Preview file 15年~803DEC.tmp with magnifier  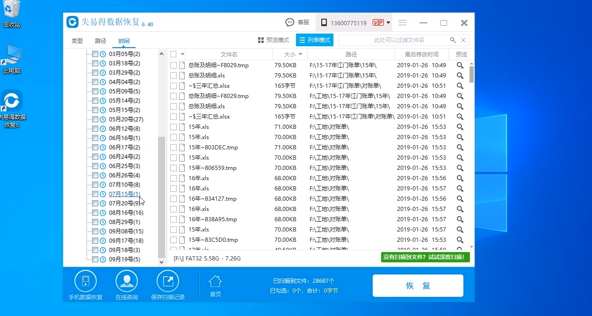[460, 147]
